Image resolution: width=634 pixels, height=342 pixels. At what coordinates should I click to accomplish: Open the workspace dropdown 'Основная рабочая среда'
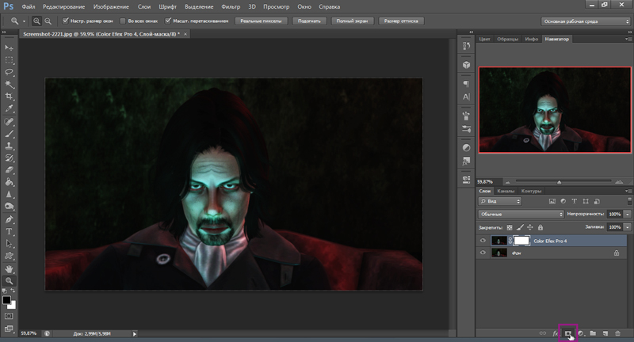(x=586, y=21)
